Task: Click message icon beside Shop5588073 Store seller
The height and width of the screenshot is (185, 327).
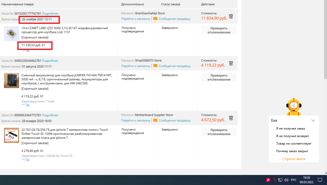Action: click(x=155, y=66)
